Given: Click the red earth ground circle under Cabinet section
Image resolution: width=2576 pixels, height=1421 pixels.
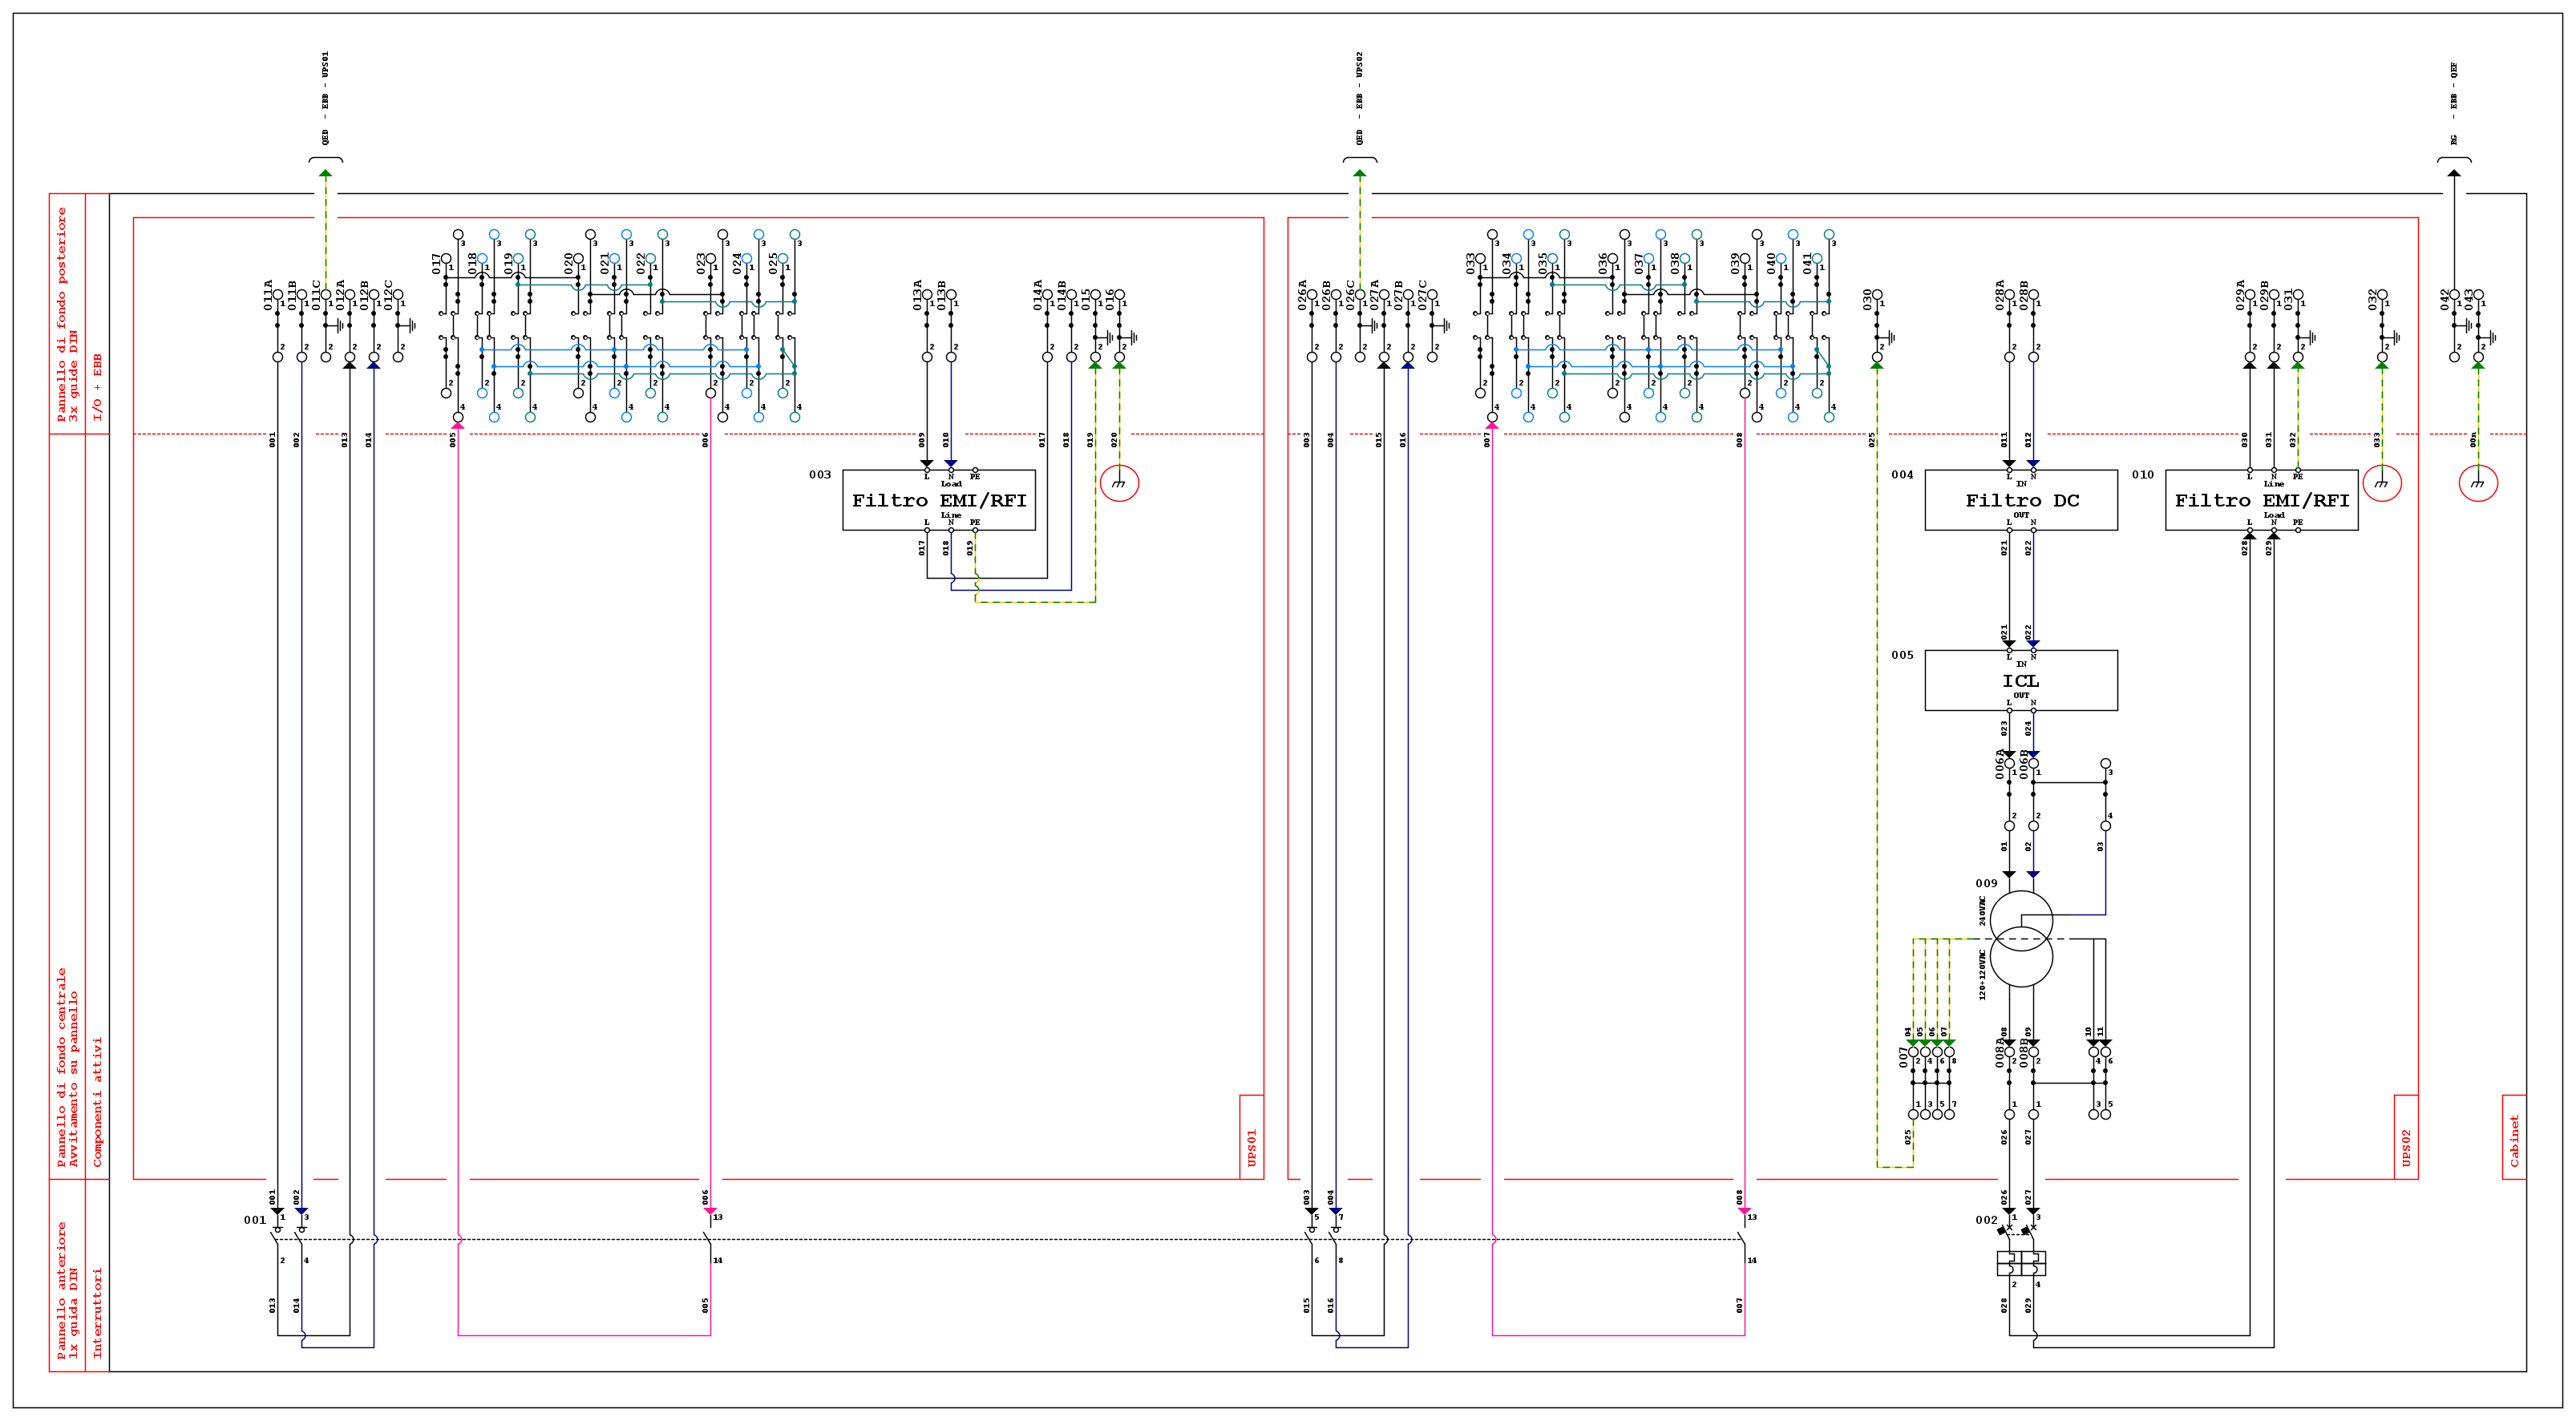Looking at the screenshot, I should tap(2478, 483).
